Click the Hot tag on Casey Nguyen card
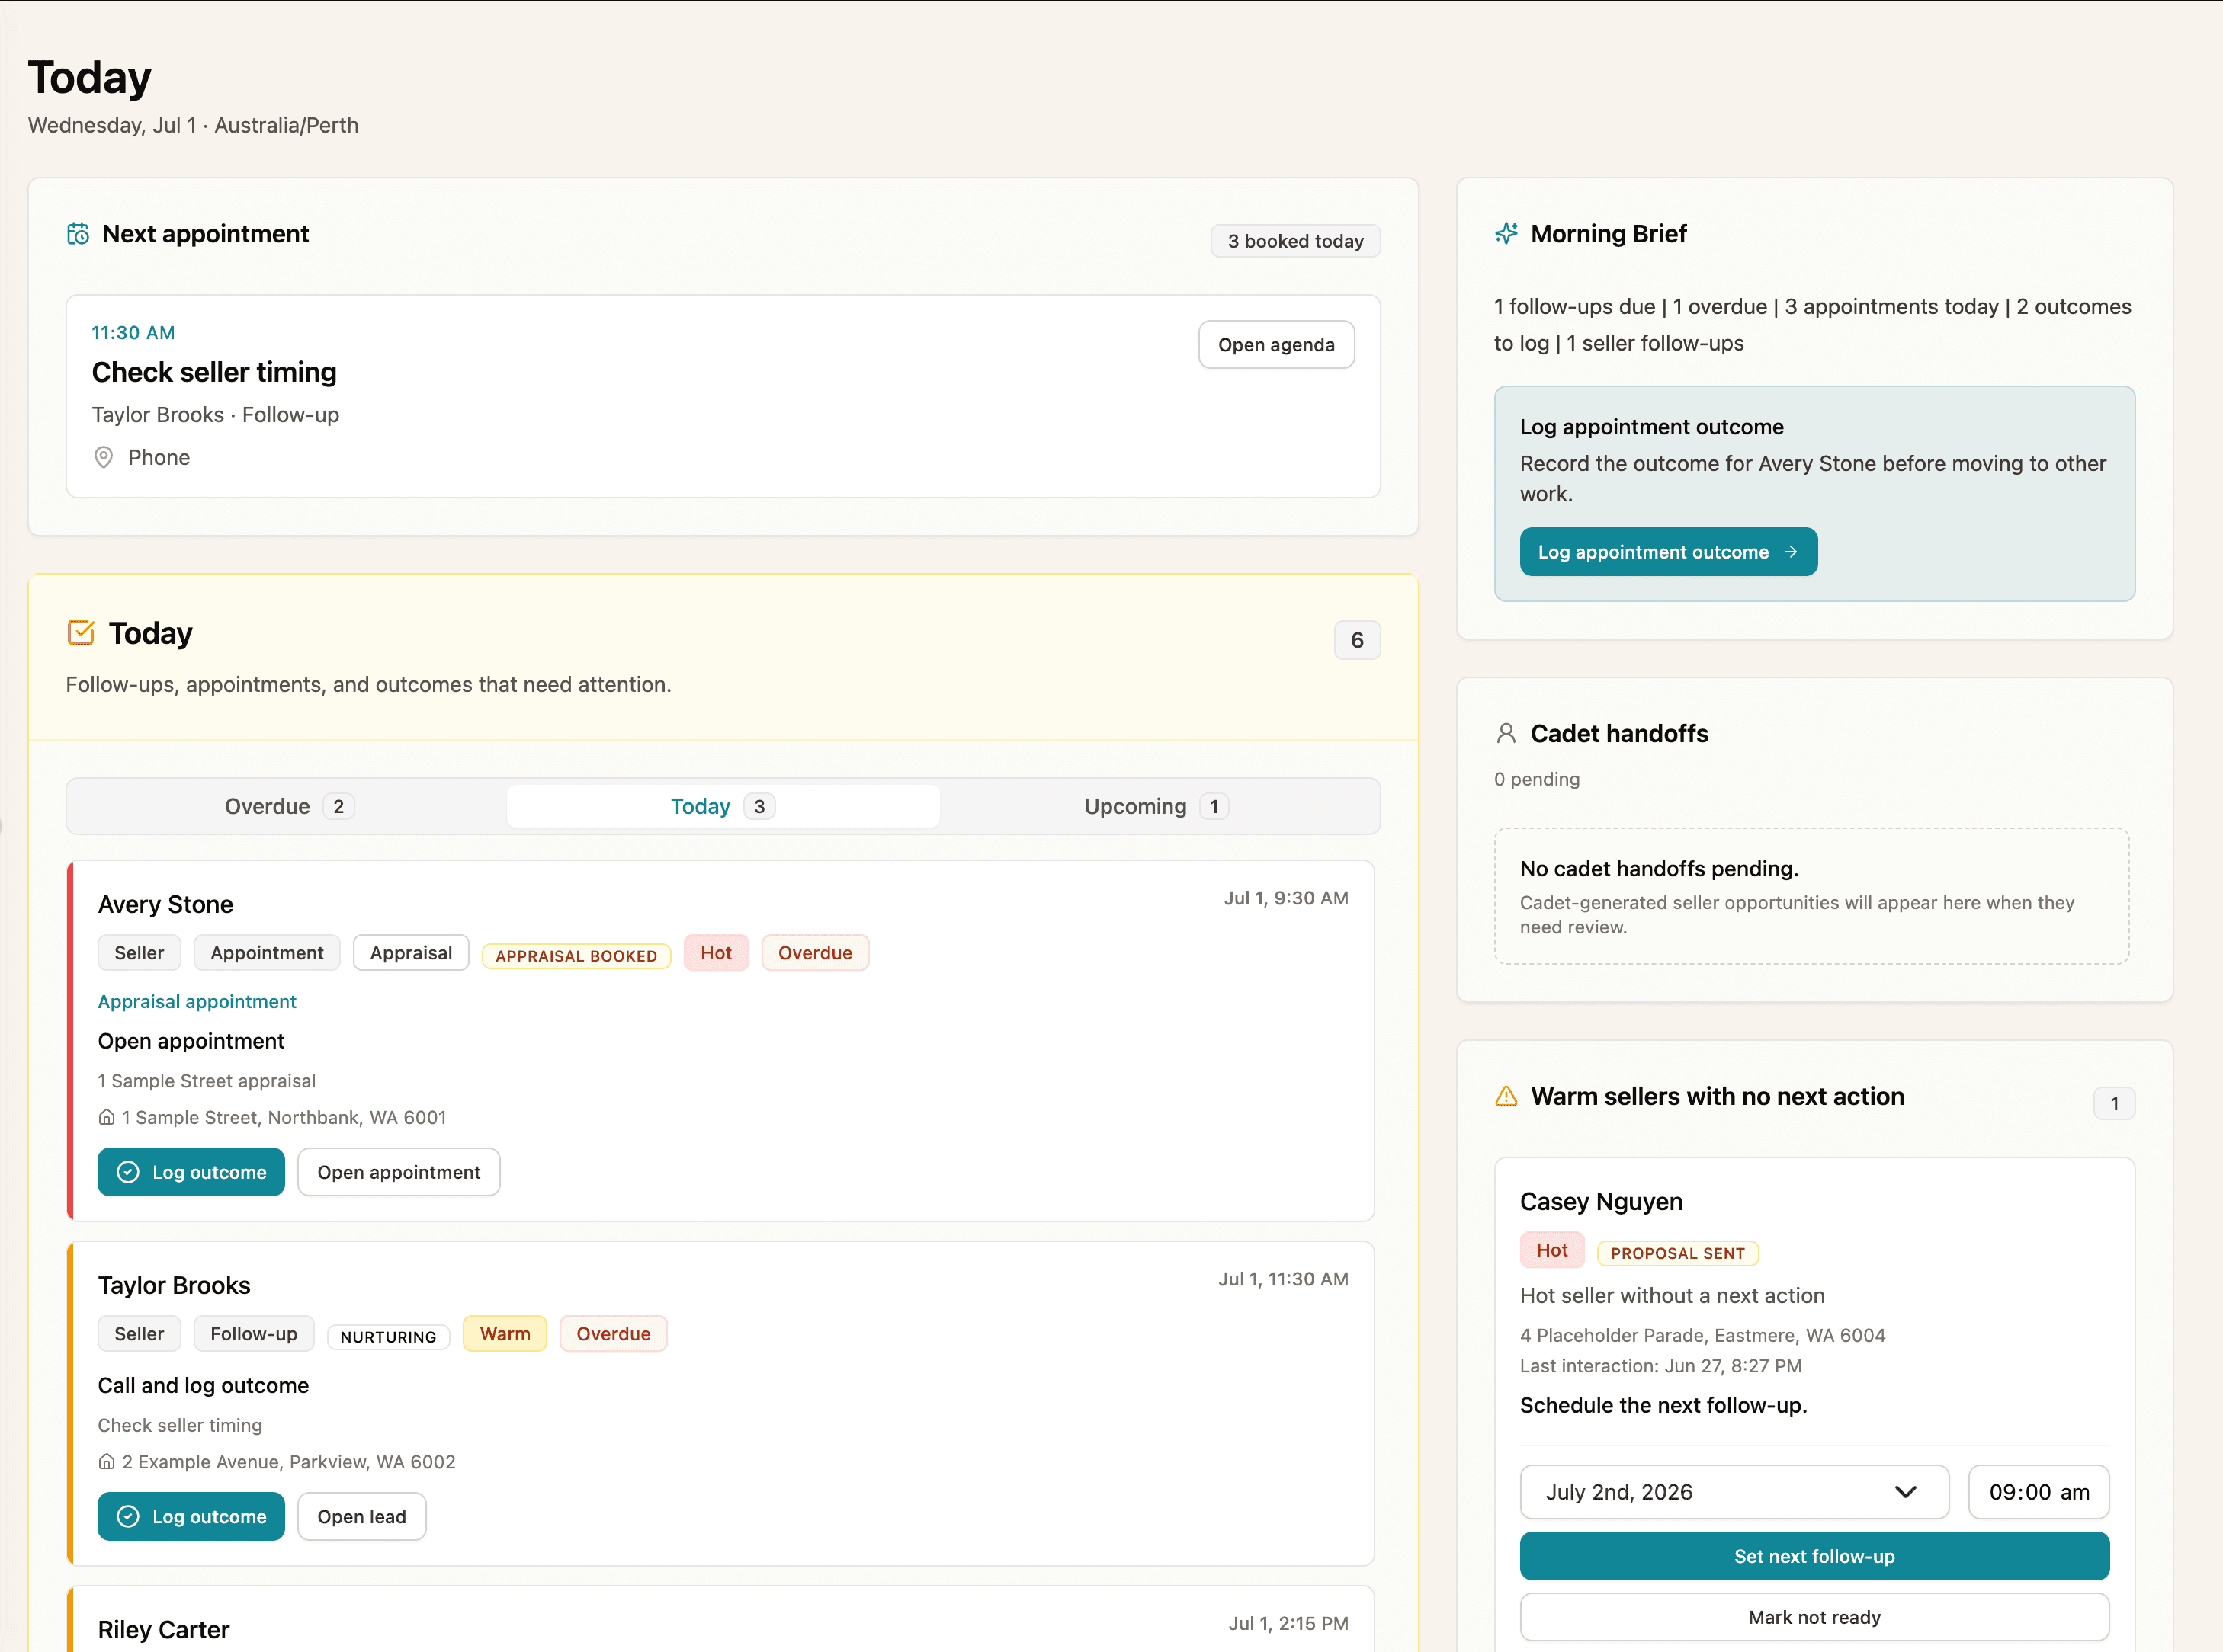Screen dimensions: 2223x1652 (x=1553, y=1250)
